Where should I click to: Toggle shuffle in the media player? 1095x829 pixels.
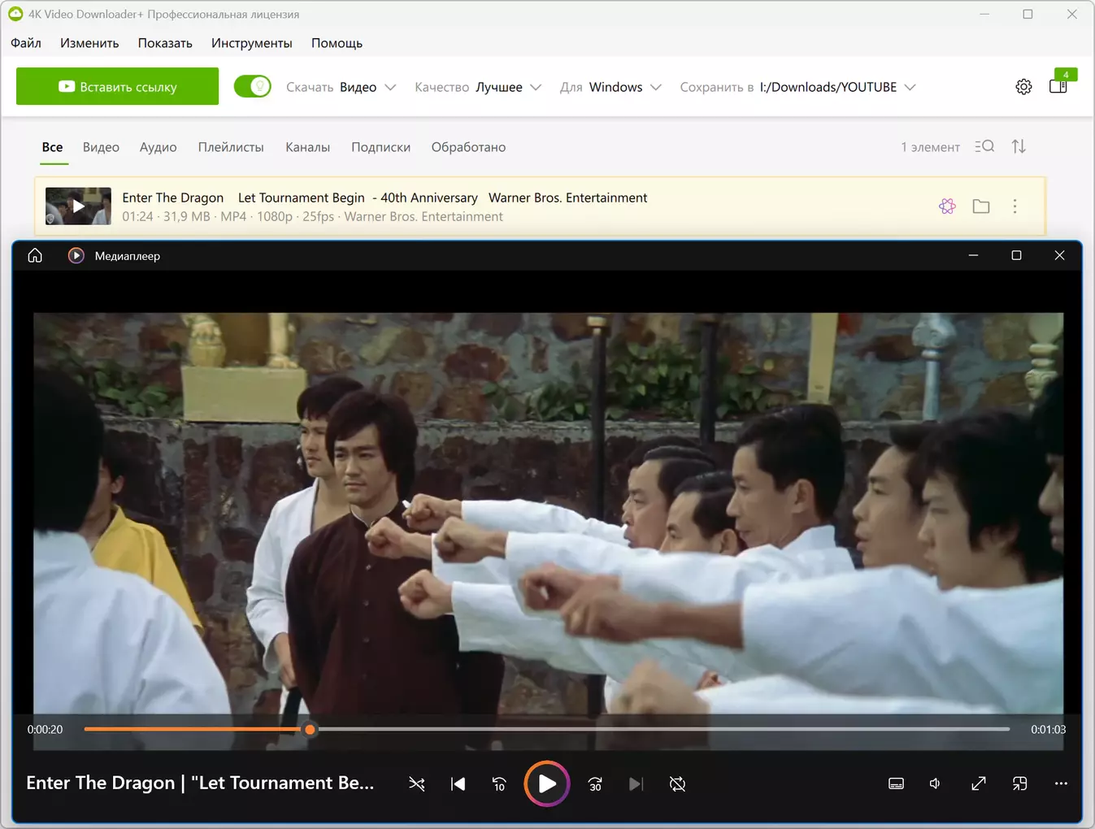[417, 783]
